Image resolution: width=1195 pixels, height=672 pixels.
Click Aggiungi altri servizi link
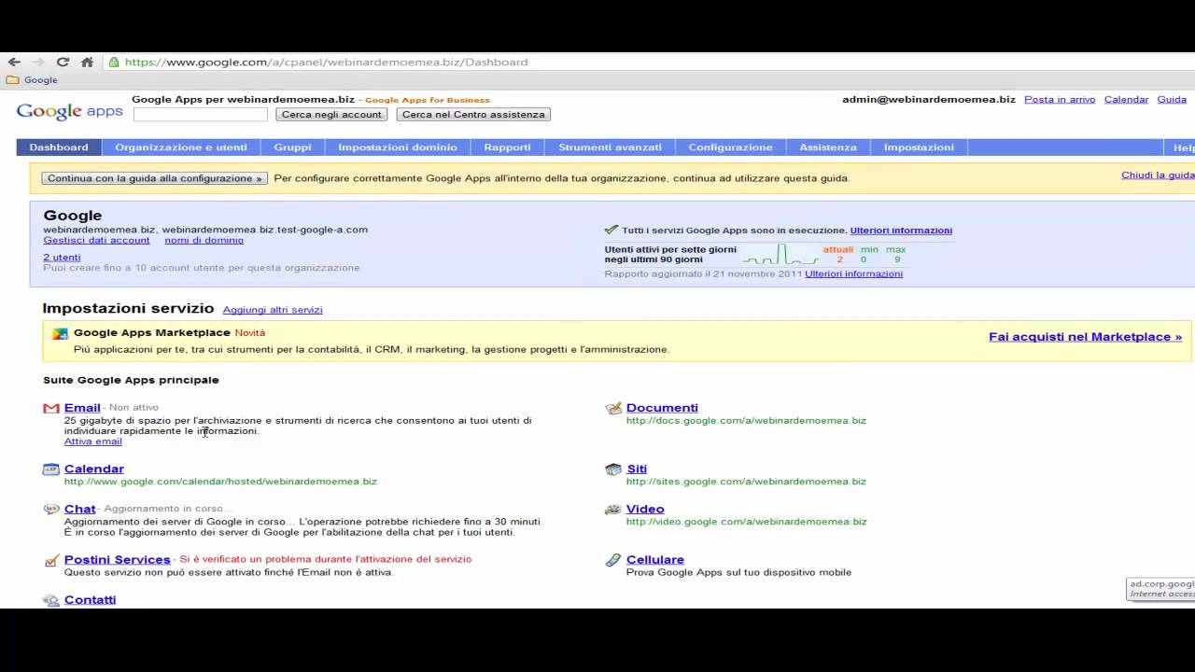[273, 310]
